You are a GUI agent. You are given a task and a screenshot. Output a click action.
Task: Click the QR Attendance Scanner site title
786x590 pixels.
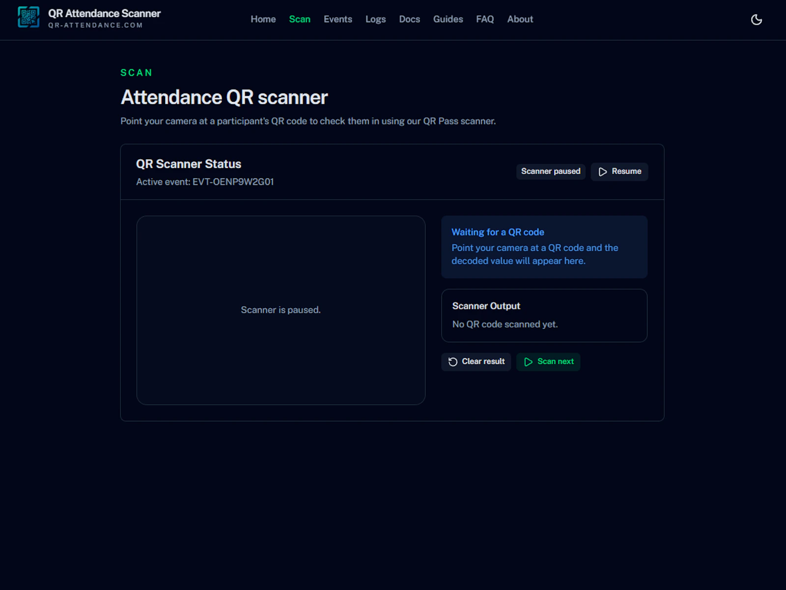pos(104,13)
